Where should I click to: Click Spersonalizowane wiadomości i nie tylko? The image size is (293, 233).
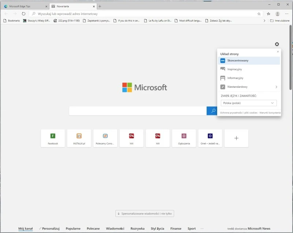click(x=145, y=213)
